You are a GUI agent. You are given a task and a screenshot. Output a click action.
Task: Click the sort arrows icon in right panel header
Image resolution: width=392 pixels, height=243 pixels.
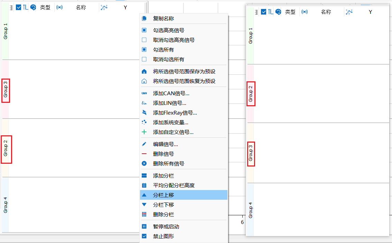271,12
